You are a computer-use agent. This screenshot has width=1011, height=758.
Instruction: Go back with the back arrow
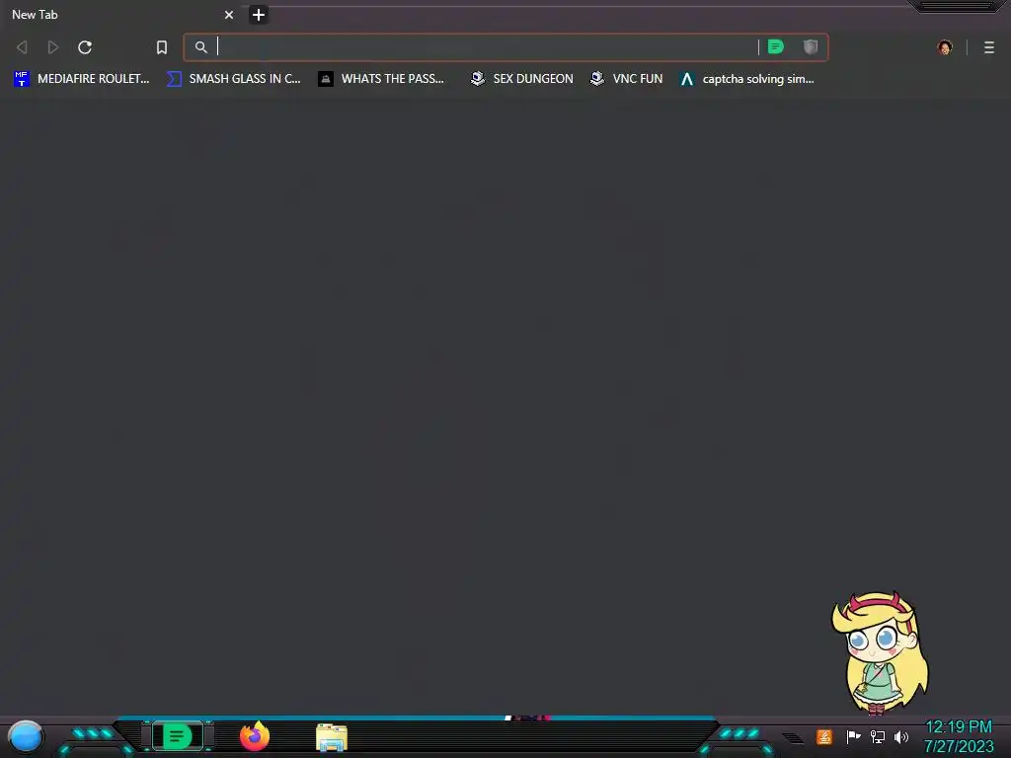click(22, 47)
